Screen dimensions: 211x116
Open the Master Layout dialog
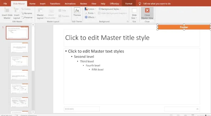pos(40,13)
